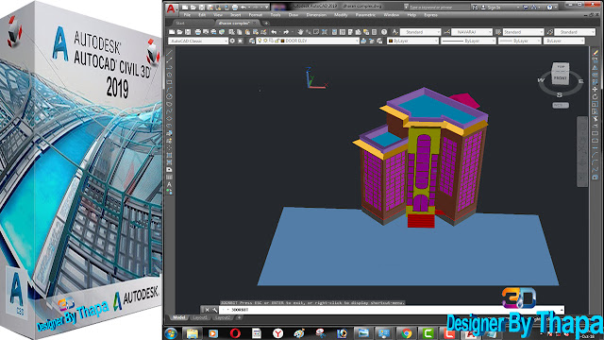
Task: Click Undo in the standard toolbar
Action: click(274, 32)
